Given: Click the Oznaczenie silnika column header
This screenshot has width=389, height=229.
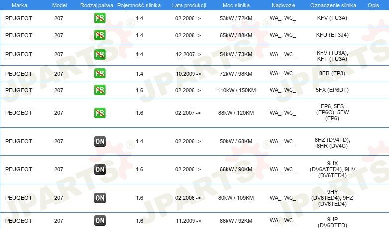Looking at the screenshot, I should (x=333, y=5).
